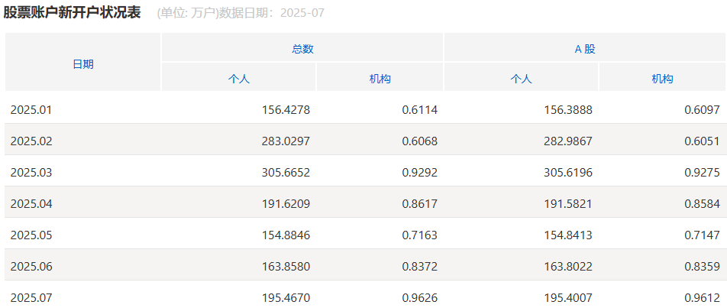Highlight the figure 163.8022
The width and height of the screenshot is (727, 308).
pos(568,266)
